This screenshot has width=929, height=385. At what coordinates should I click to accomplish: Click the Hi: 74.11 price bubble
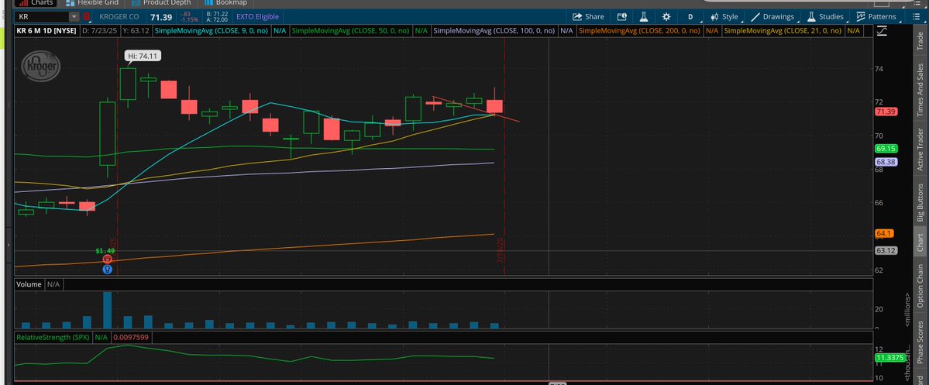[x=143, y=56]
